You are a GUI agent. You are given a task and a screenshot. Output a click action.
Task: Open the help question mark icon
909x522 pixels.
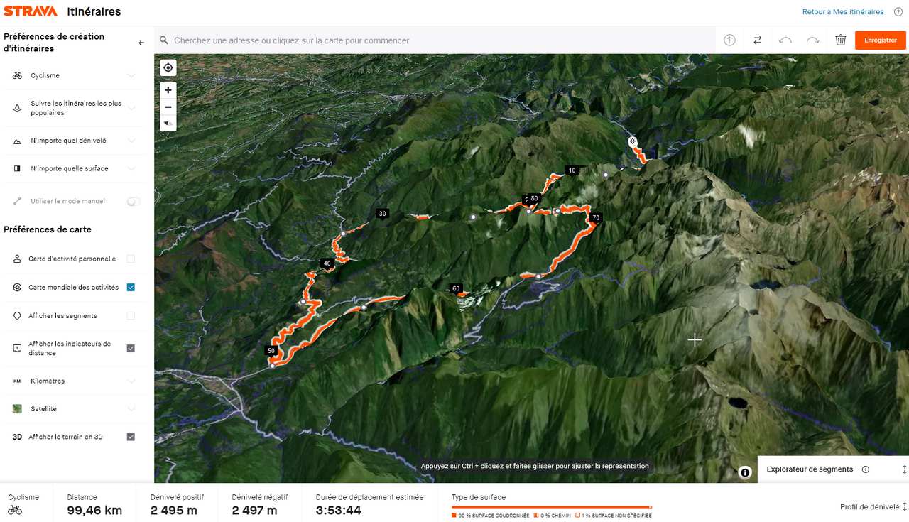point(898,11)
